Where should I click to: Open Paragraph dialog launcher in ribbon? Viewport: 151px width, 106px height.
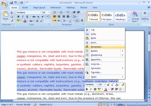[83, 25]
